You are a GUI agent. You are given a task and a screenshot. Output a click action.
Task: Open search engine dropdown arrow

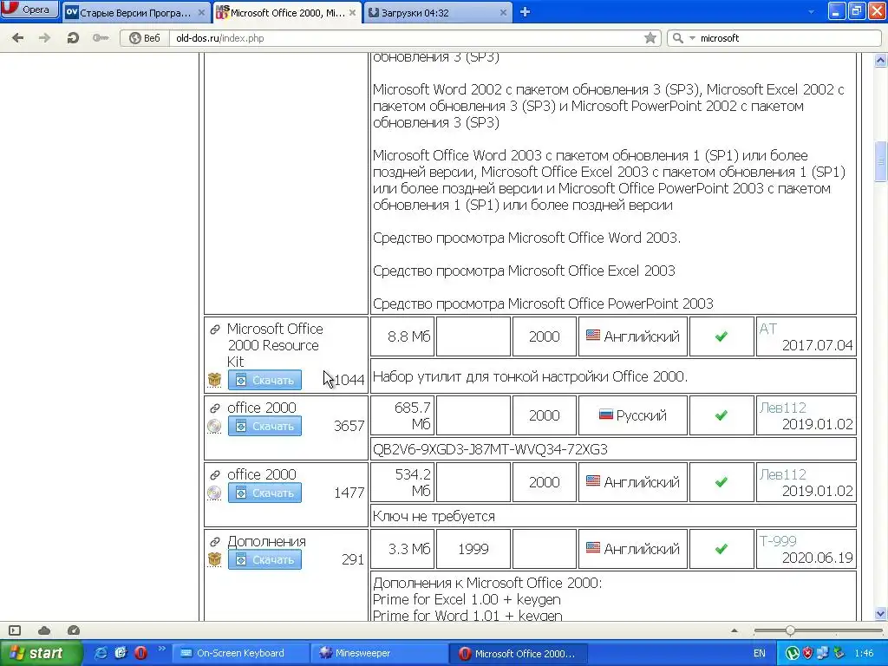click(691, 38)
